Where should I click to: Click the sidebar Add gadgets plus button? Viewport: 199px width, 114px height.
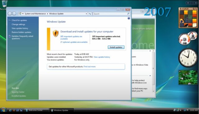click(x=188, y=3)
